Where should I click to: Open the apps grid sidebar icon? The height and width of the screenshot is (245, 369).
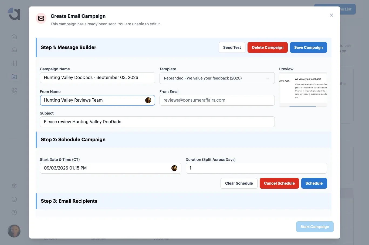coord(14,91)
